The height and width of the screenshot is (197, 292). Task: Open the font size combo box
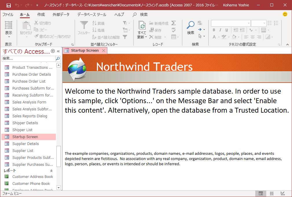258,23
